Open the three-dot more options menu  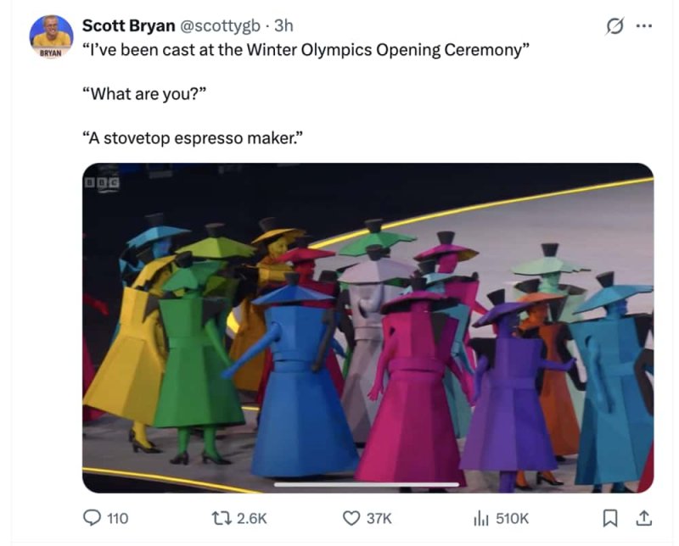tap(644, 26)
